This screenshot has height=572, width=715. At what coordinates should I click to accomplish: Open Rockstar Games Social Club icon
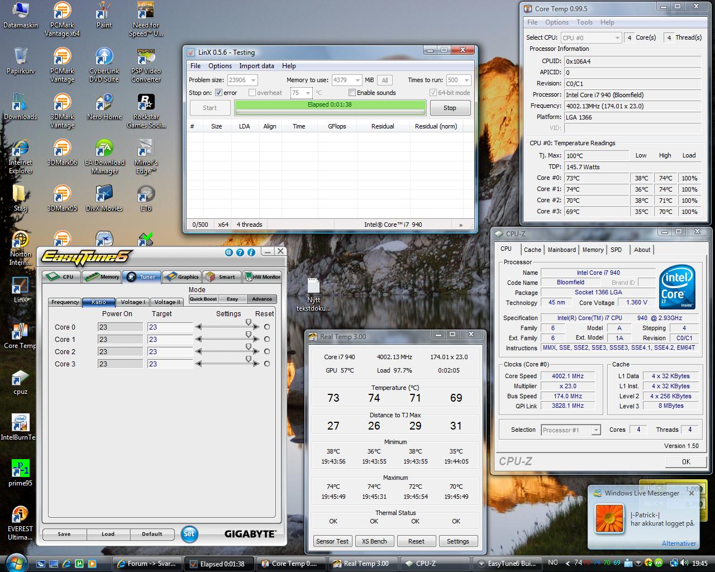(x=146, y=111)
